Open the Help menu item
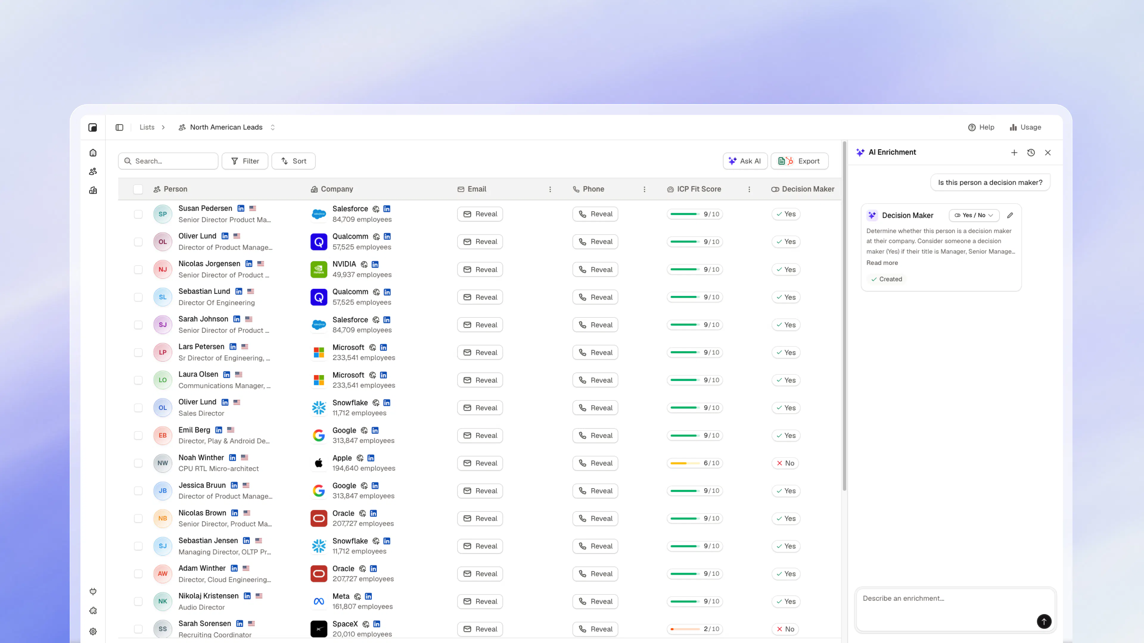Image resolution: width=1144 pixels, height=643 pixels. coord(981,127)
